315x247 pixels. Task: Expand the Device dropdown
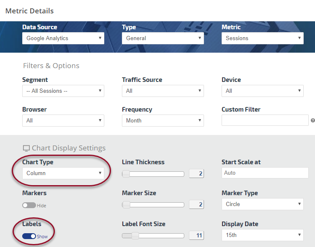(262, 91)
